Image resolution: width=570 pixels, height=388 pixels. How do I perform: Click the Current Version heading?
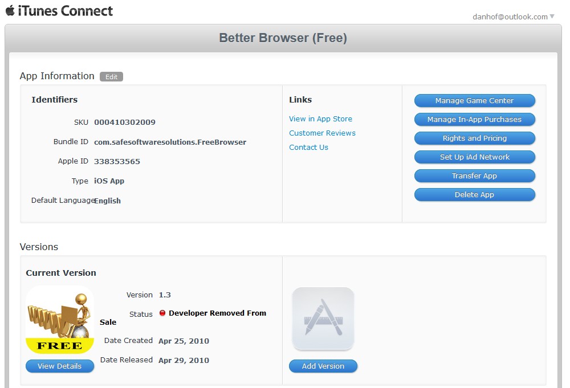pos(61,273)
